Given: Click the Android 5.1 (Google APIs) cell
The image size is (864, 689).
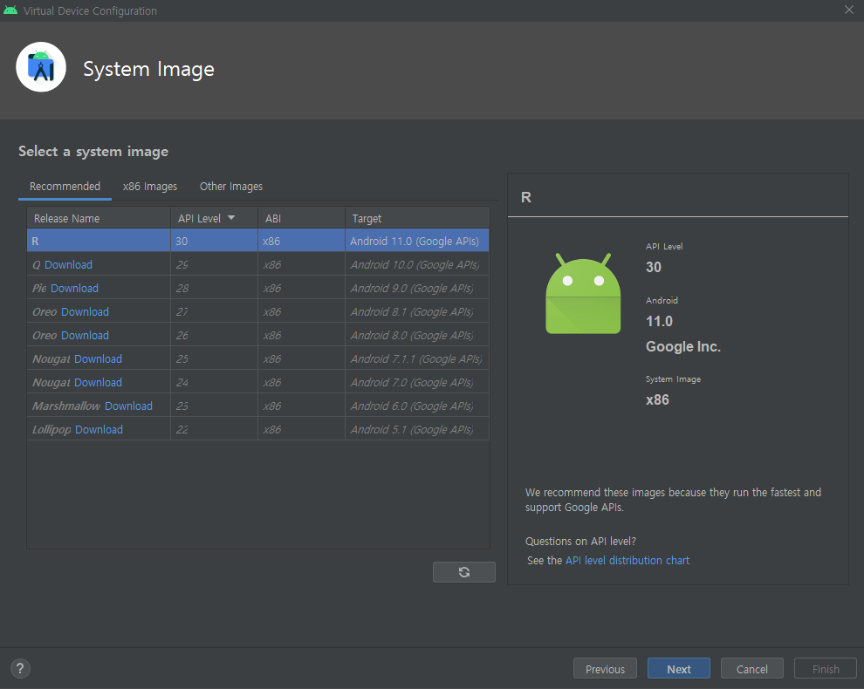Looking at the screenshot, I should pyautogui.click(x=417, y=430).
